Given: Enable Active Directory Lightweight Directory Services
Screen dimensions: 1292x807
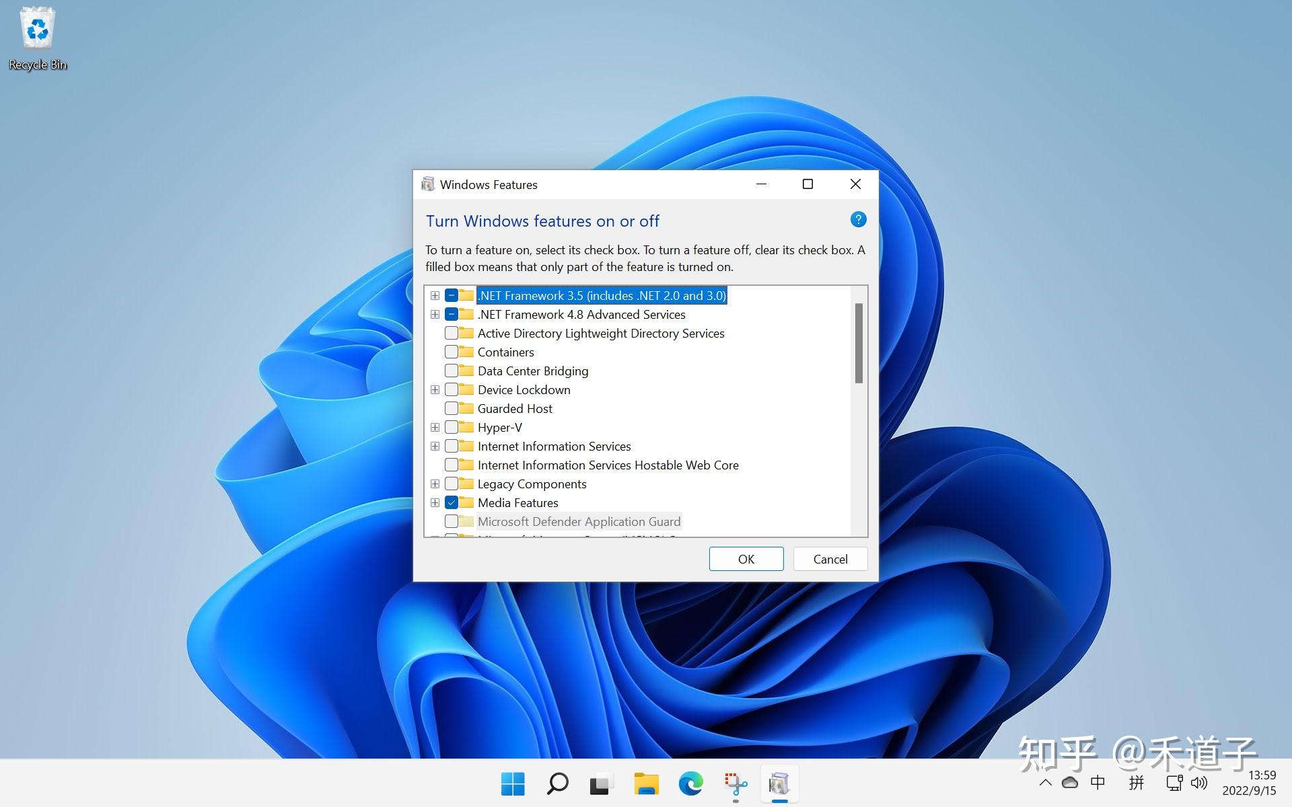Looking at the screenshot, I should [452, 333].
